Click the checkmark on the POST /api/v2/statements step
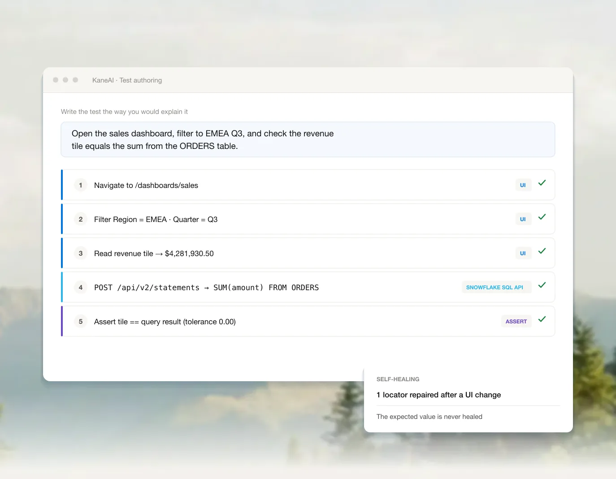Image resolution: width=616 pixels, height=479 pixels. point(542,285)
